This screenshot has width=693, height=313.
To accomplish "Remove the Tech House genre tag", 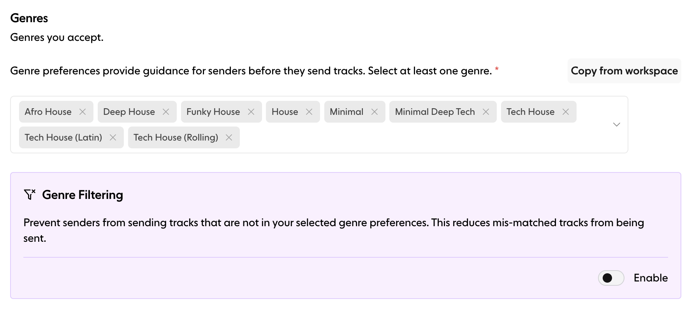I will tap(566, 112).
